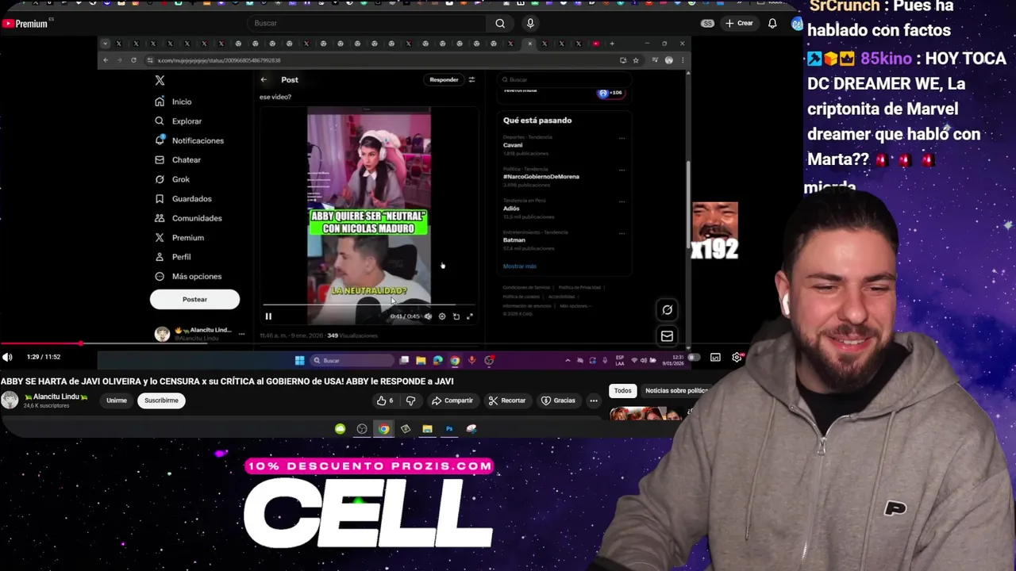Like the YouTube video
The height and width of the screenshot is (571, 1016).
pos(386,400)
